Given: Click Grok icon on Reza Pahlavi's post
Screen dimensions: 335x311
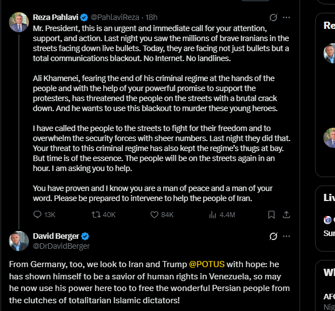Looking at the screenshot, I should [273, 18].
